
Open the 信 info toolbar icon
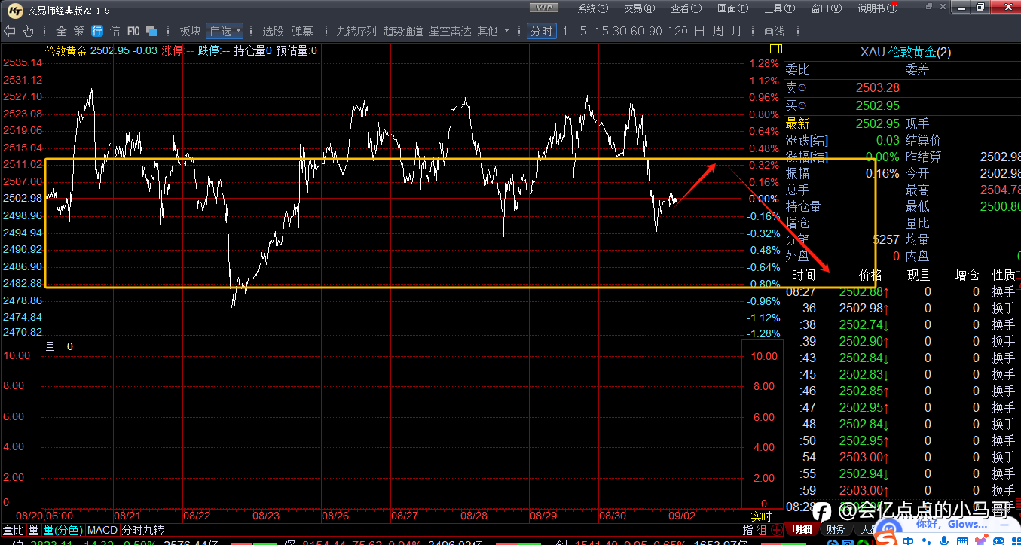(x=115, y=31)
